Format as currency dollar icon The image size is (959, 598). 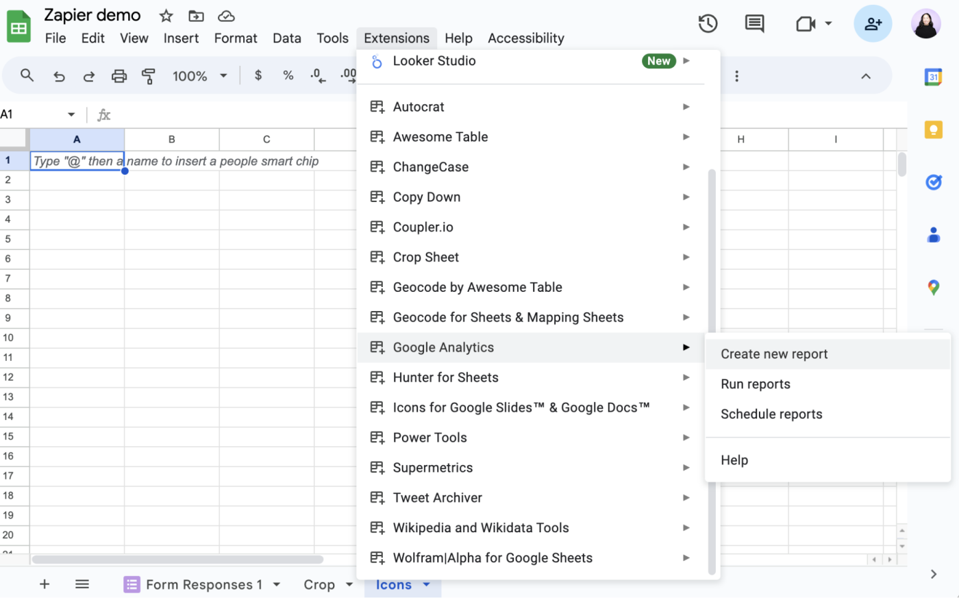(x=258, y=75)
